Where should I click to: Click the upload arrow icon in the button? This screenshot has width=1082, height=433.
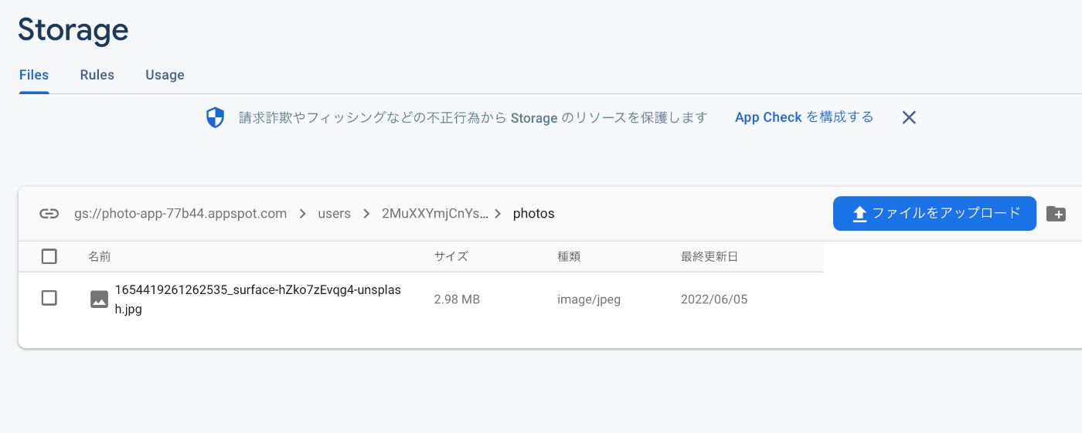click(859, 215)
